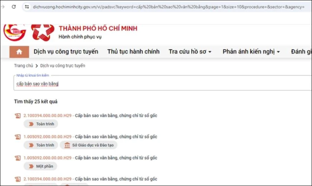The height and width of the screenshot is (186, 312).
Task: Click document icon of third search result
Action: [x=18, y=158]
